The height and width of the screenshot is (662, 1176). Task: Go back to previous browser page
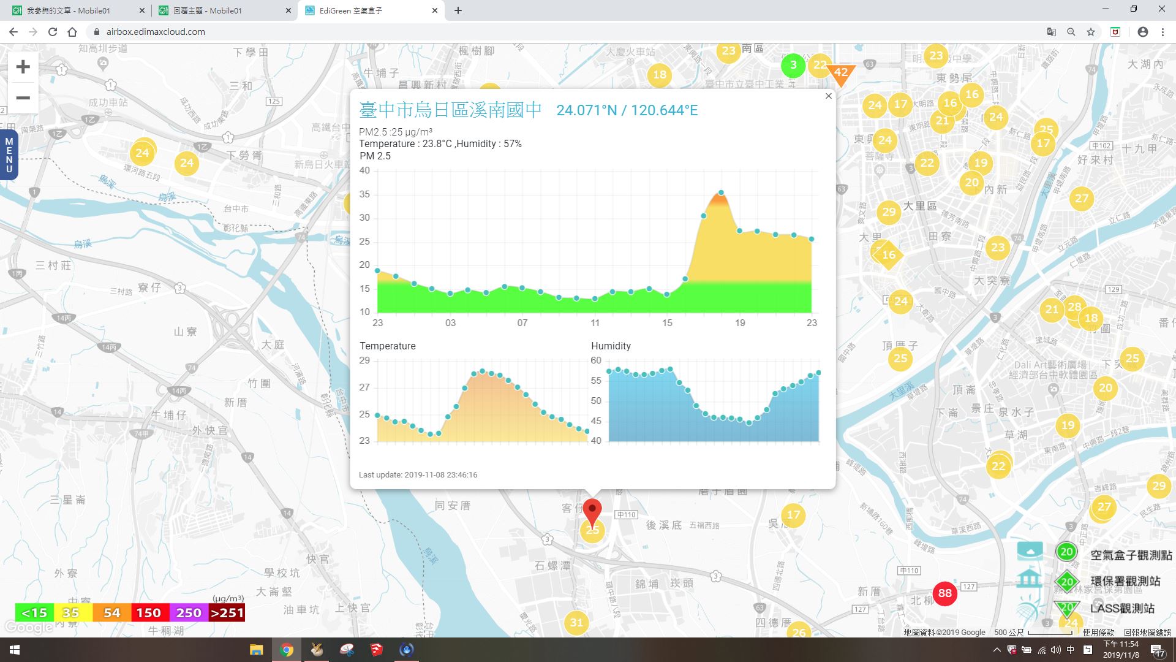pos(13,32)
